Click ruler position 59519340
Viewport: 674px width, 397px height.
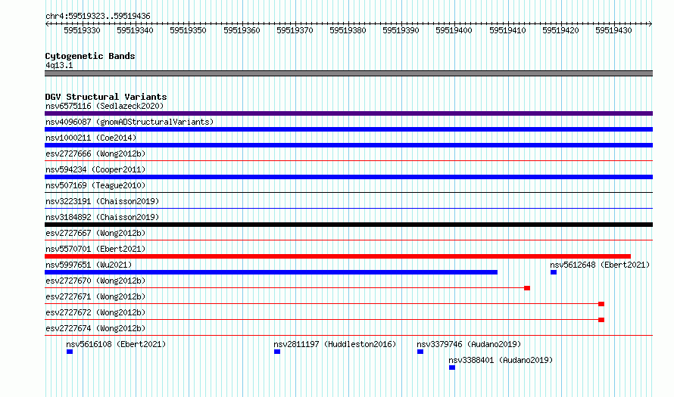pyautogui.click(x=135, y=30)
